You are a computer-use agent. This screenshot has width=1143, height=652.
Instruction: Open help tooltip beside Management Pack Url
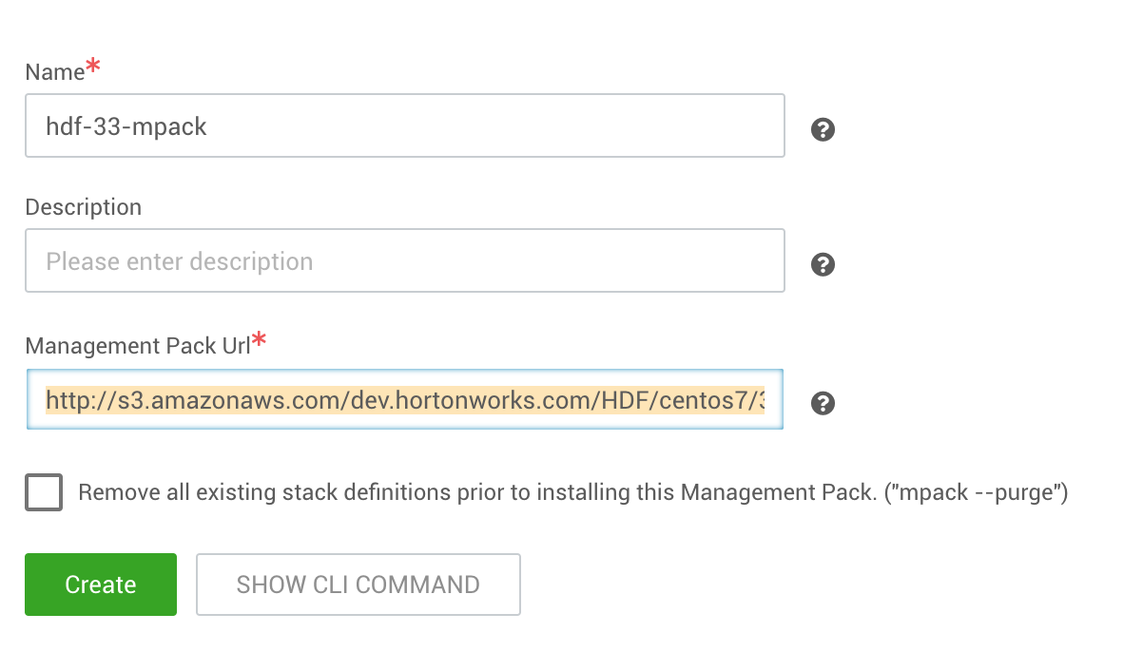[x=822, y=403]
